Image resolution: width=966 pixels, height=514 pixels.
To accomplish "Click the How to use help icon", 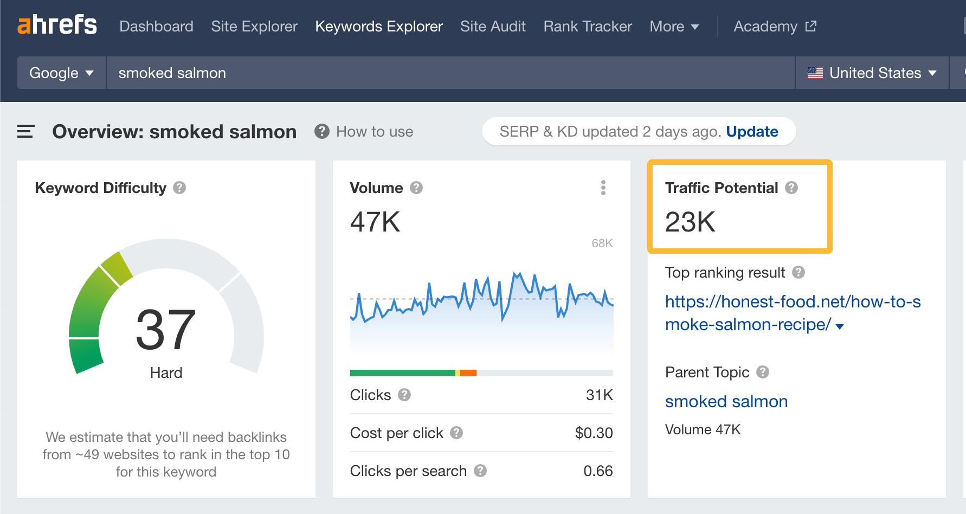I will pyautogui.click(x=322, y=131).
